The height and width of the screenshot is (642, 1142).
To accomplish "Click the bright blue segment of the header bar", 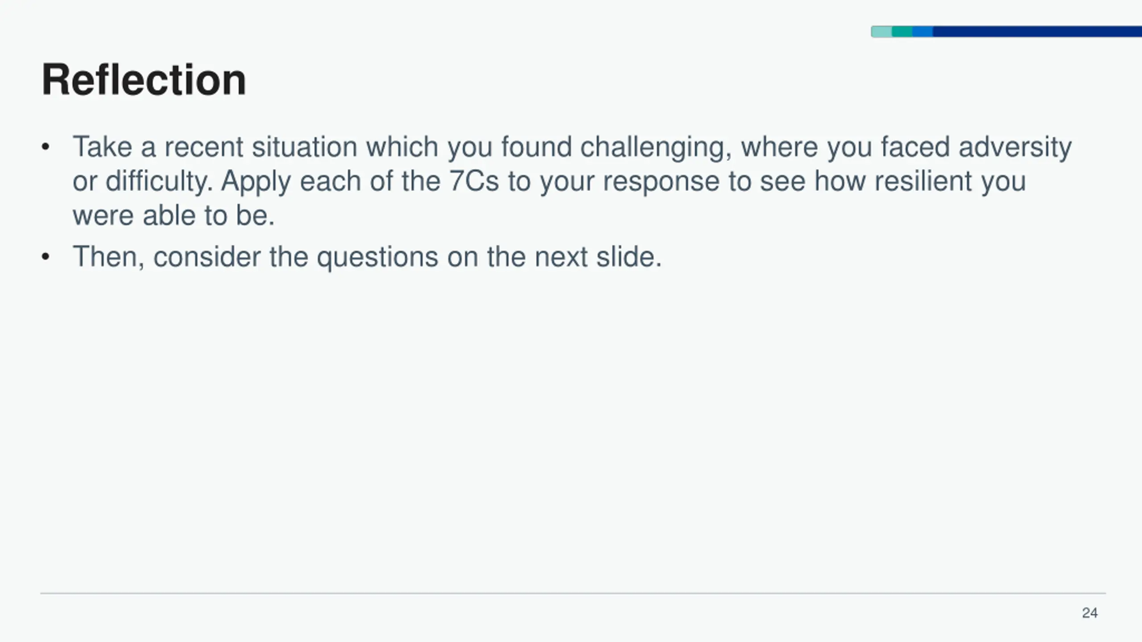I will pos(923,32).
